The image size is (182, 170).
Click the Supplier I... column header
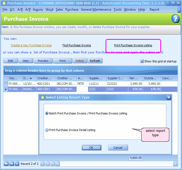117,78
